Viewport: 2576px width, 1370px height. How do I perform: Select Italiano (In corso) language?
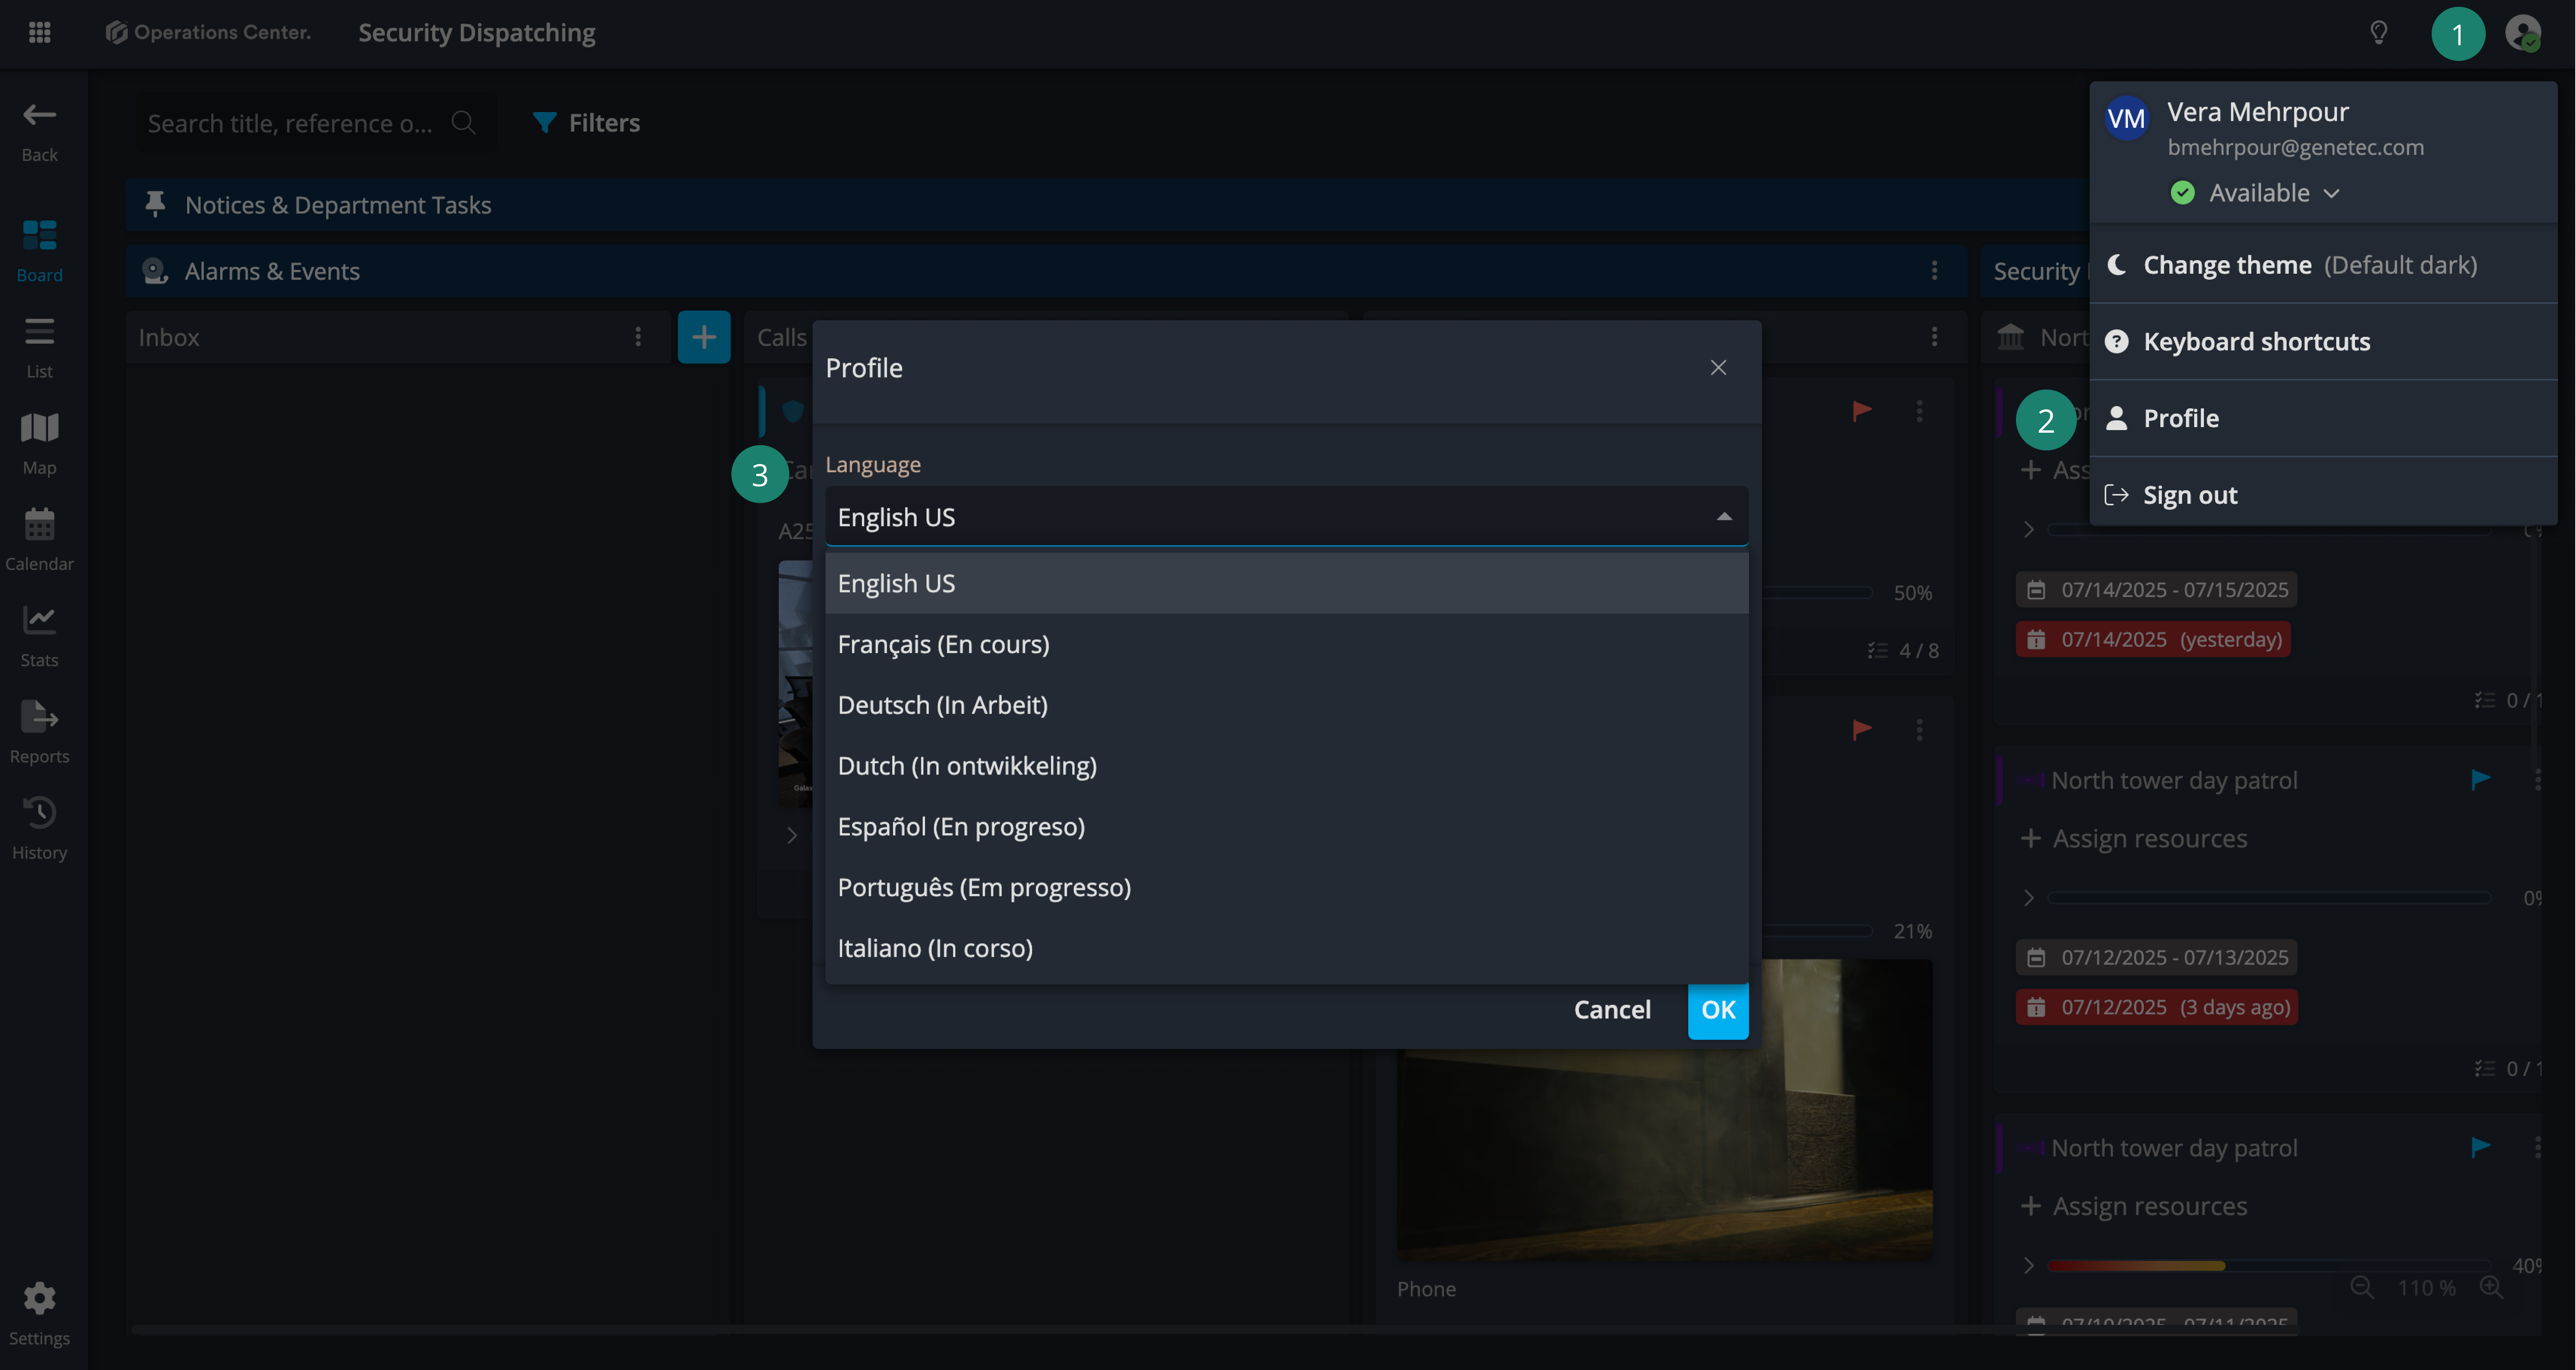coord(1286,948)
